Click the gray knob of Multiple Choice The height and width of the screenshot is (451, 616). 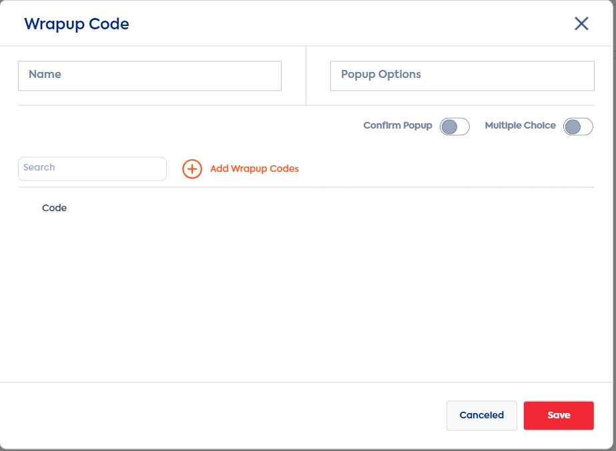[573, 127]
